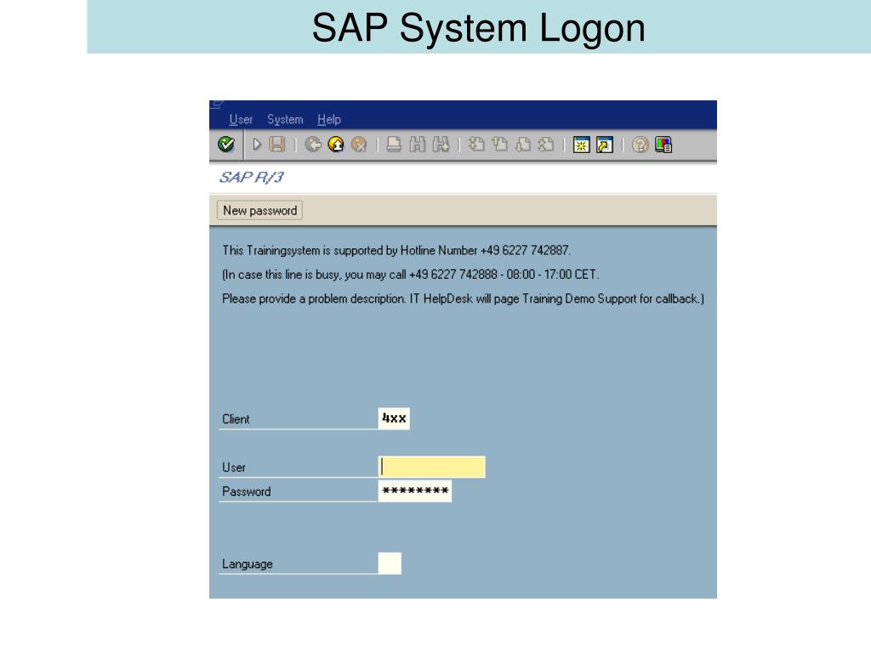Open the System menu
871x653 pixels.
tap(285, 119)
